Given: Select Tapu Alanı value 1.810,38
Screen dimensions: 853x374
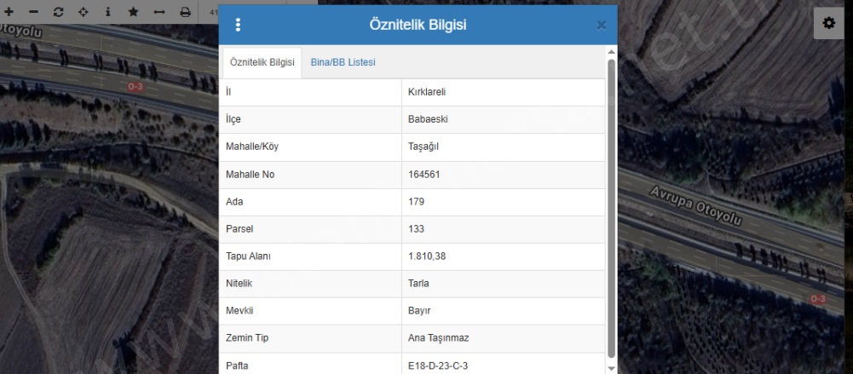Looking at the screenshot, I should point(427,256).
